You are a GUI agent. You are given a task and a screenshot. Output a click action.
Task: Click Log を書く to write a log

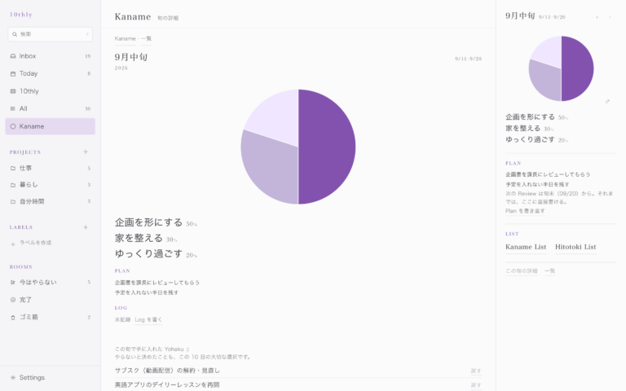click(148, 319)
